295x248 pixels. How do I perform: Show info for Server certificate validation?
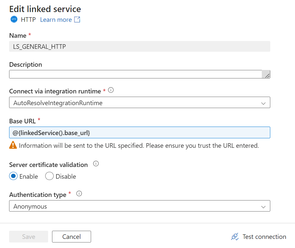tap(96, 164)
